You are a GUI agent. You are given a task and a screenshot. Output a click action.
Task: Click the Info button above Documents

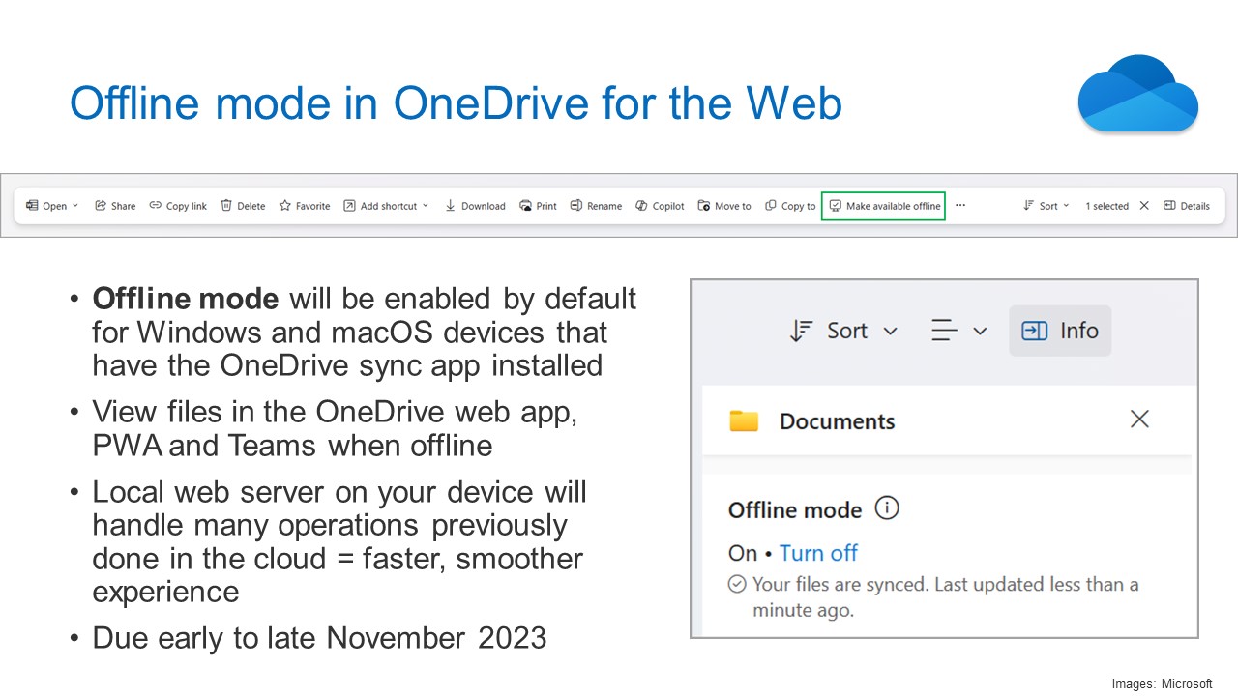(x=1060, y=330)
